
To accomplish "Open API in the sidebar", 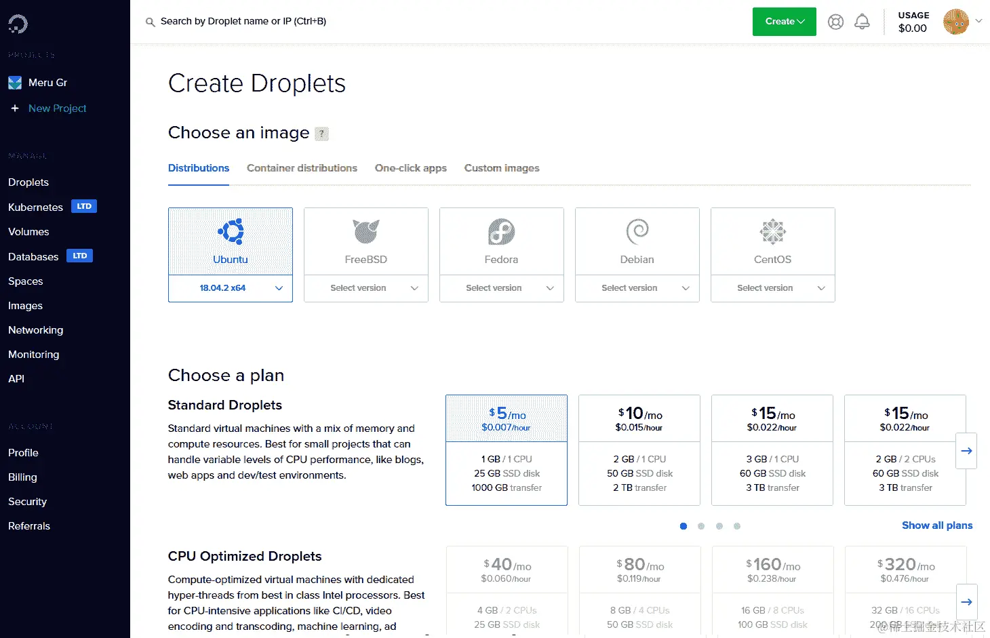I will (16, 379).
